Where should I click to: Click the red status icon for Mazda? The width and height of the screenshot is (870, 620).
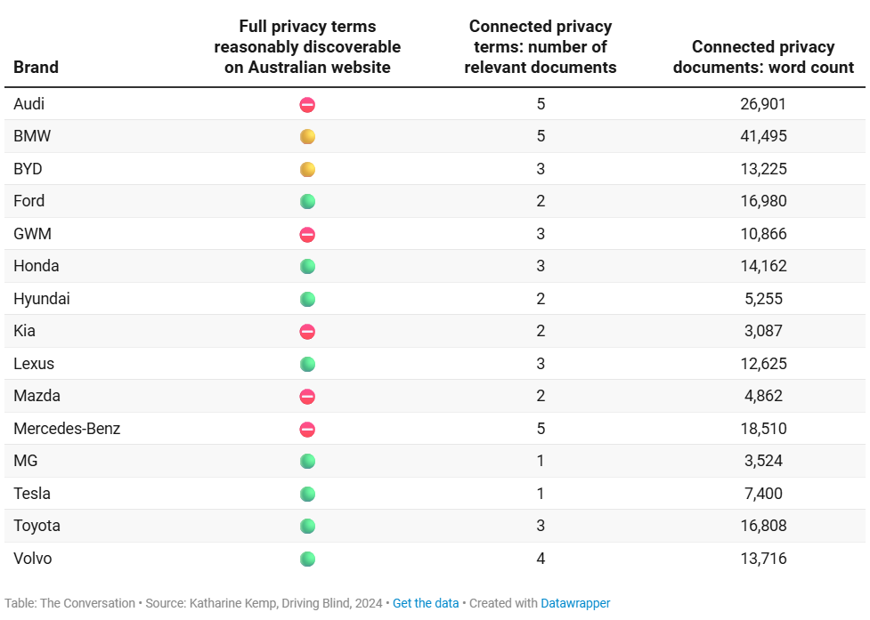click(307, 397)
